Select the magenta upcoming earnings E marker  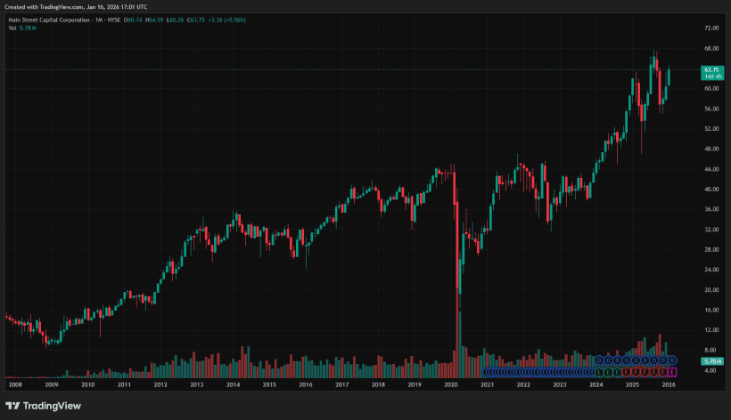673,371
